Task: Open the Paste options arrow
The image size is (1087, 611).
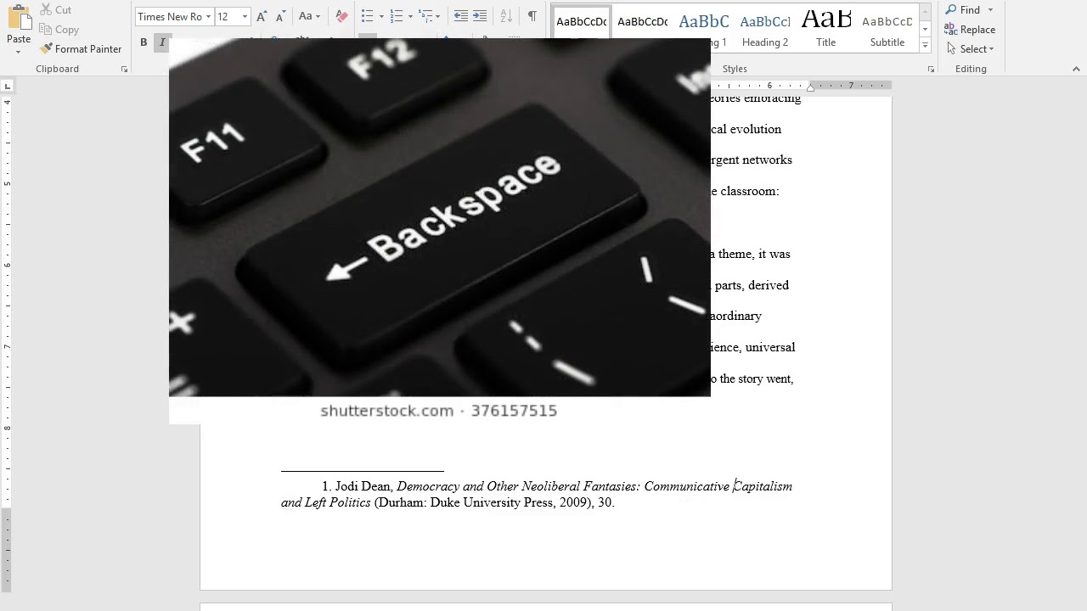Action: (x=18, y=52)
